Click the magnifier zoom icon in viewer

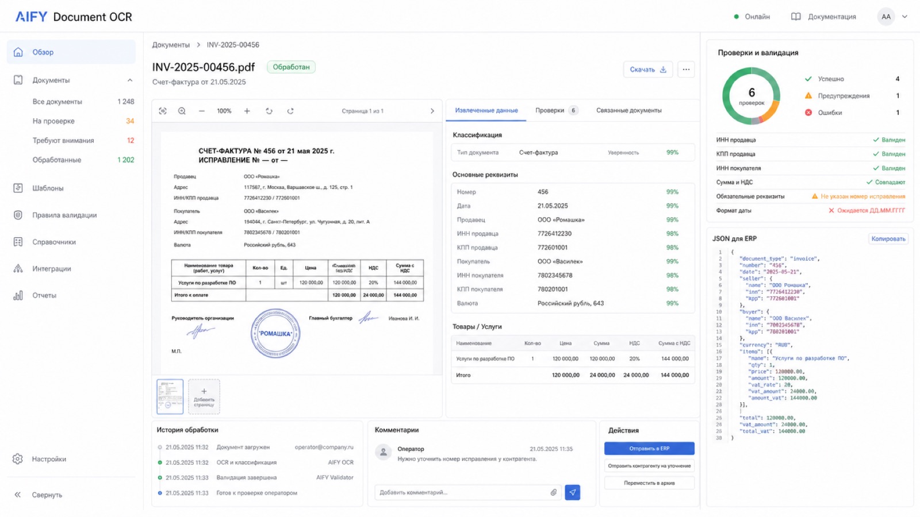(x=182, y=111)
